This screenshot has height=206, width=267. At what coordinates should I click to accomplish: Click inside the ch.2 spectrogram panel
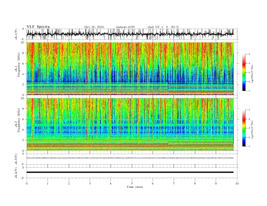130,125
